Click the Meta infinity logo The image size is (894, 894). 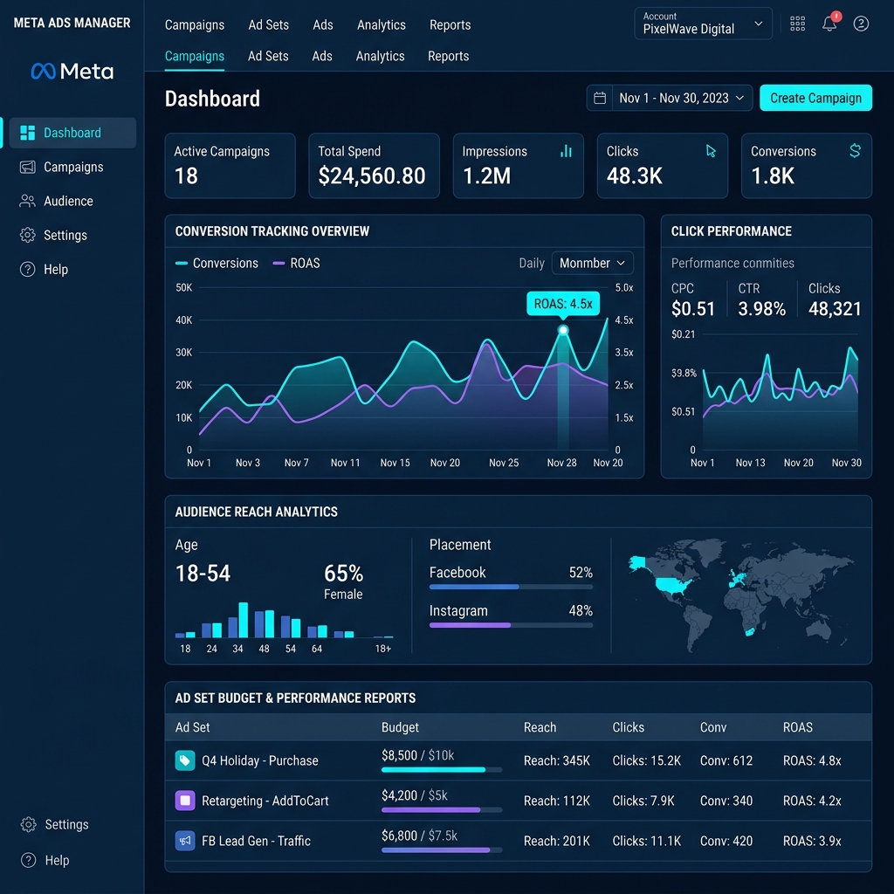tap(44, 72)
